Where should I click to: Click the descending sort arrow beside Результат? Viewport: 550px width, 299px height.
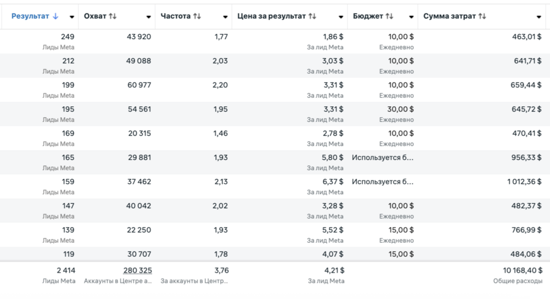coord(56,16)
